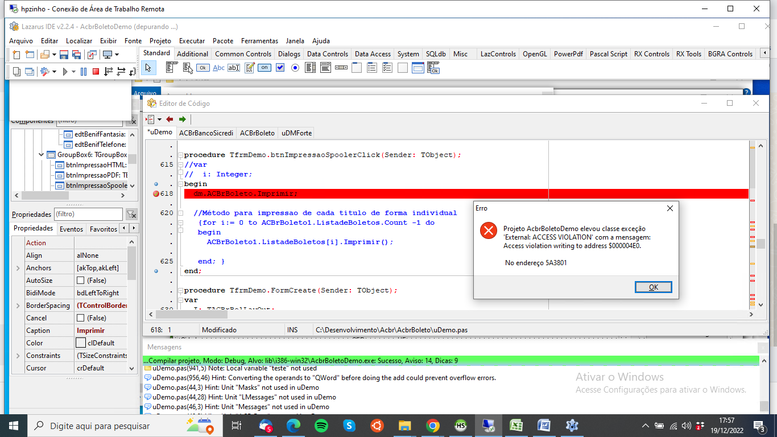Click the View Forms icon
Screen dimensions: 777x437
click(x=30, y=72)
